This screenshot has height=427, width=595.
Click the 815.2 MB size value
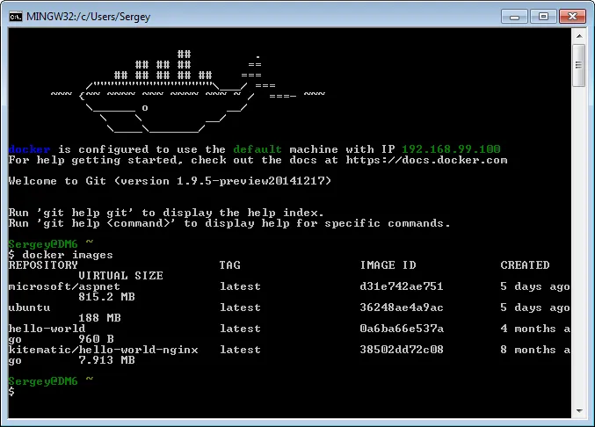(106, 297)
